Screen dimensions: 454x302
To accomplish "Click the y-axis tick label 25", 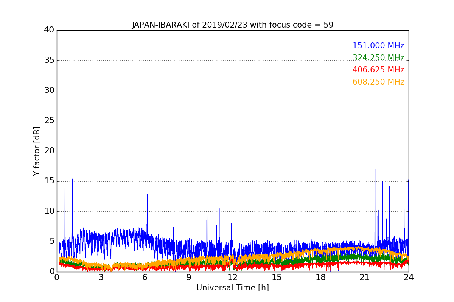I will tap(49, 121).
